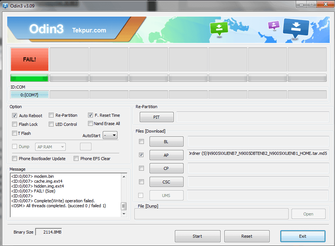Click the UMS button
Screen dimensions: 335x246
pyautogui.click(x=167, y=195)
